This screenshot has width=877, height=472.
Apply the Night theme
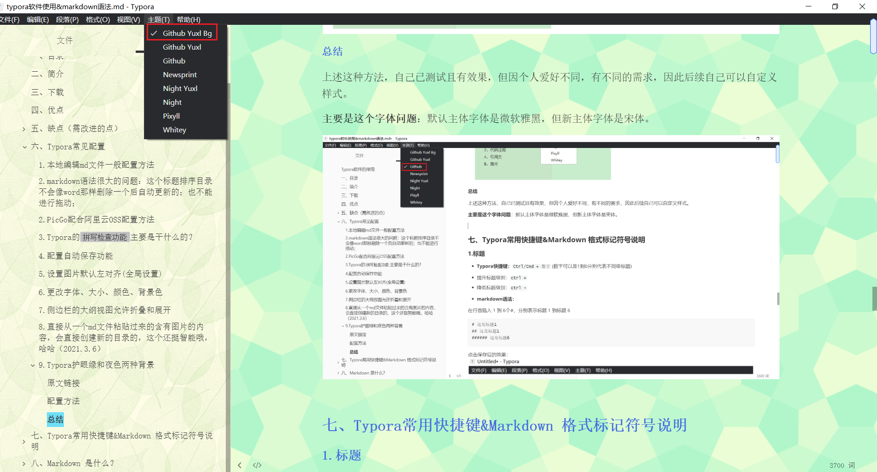[172, 102]
